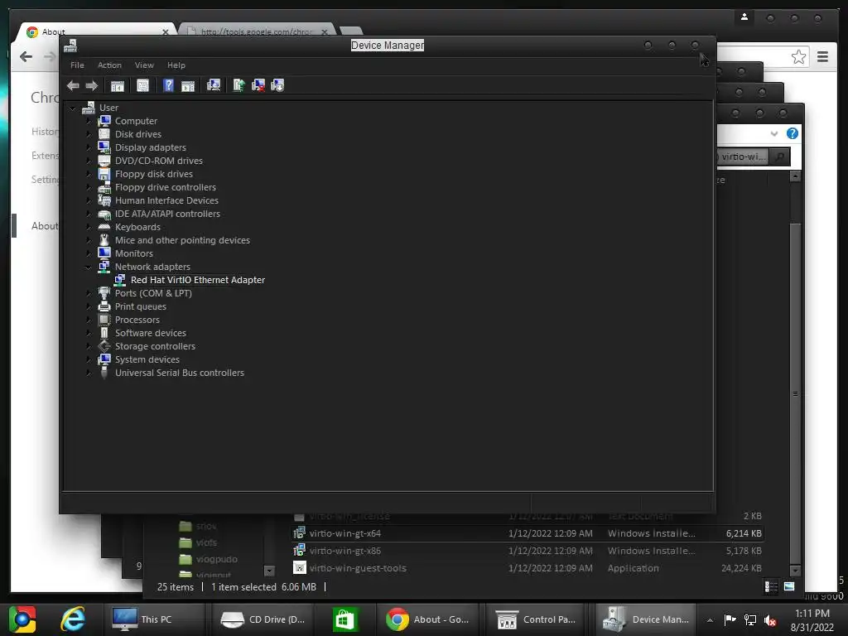Select Mice and other pointing devices

(x=182, y=240)
